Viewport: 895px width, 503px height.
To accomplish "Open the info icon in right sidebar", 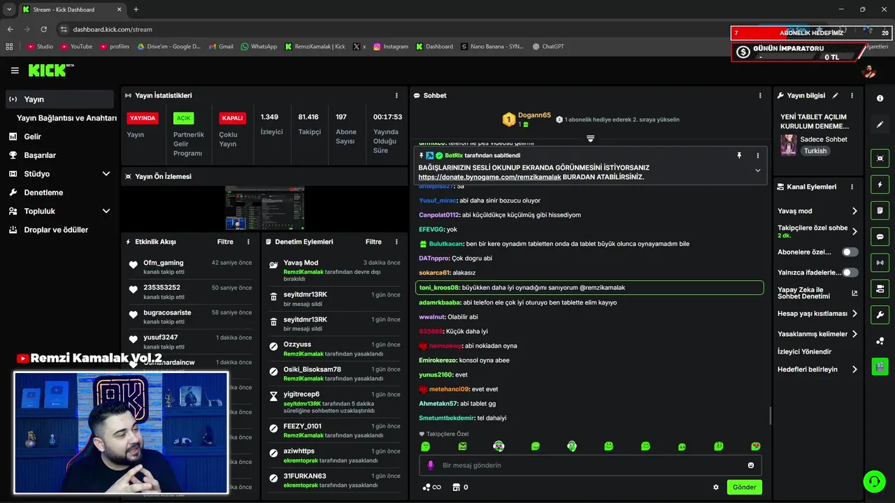I will pyautogui.click(x=880, y=99).
